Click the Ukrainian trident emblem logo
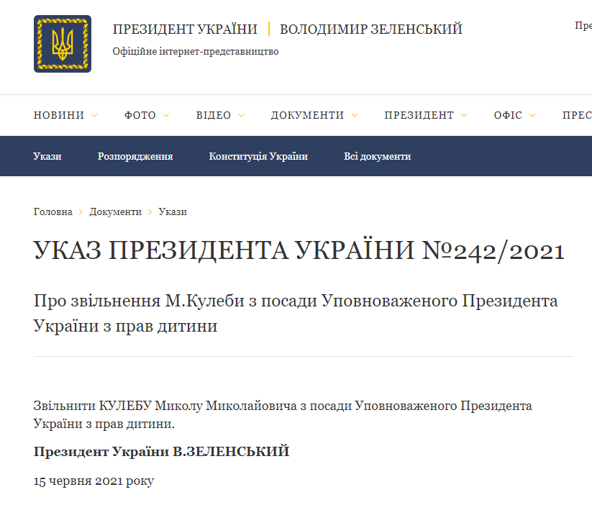The image size is (592, 505). click(x=63, y=44)
